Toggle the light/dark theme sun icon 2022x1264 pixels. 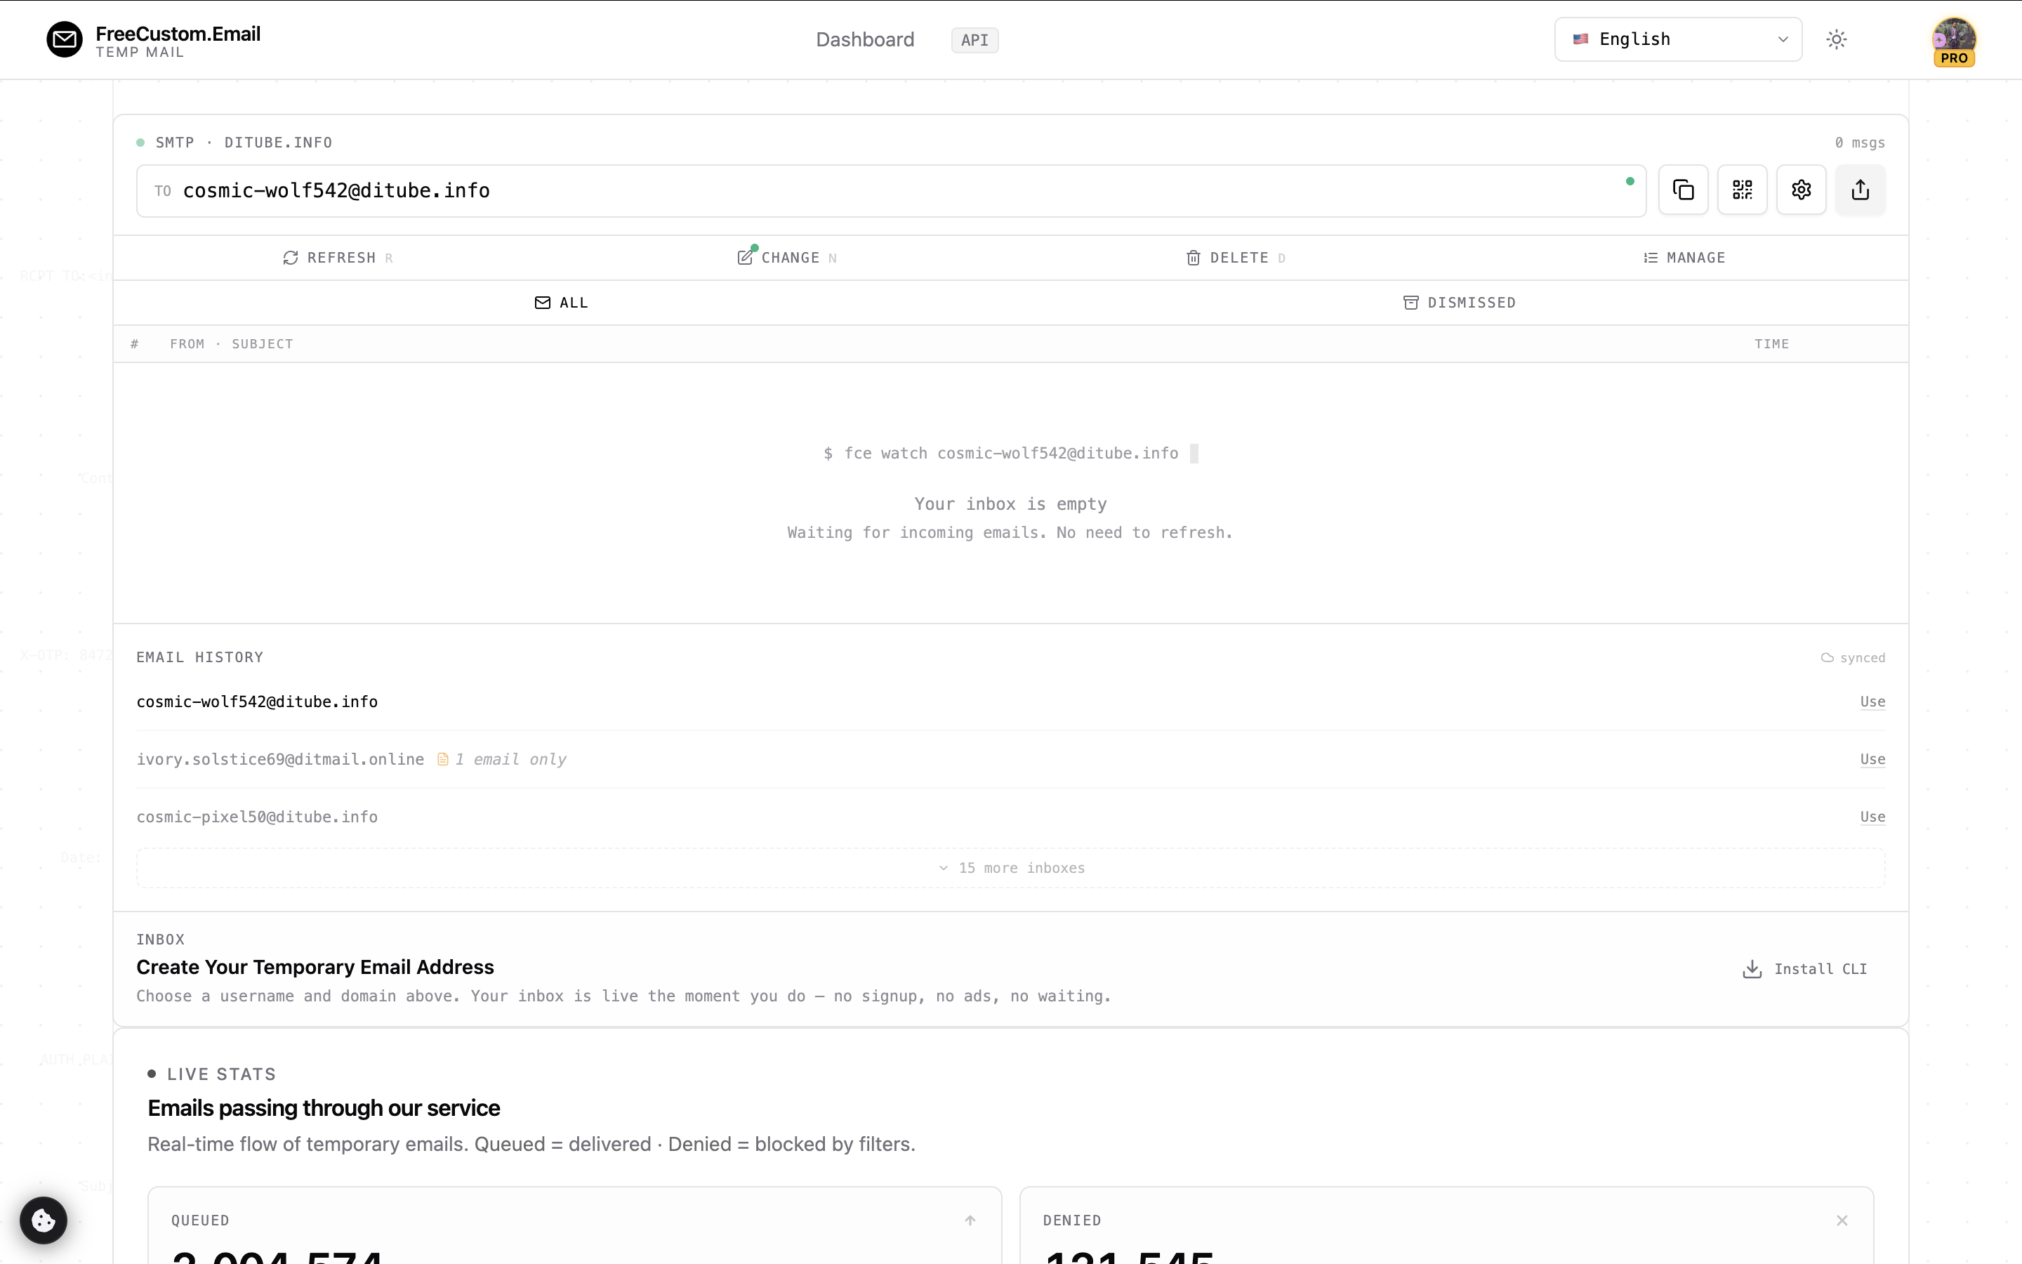point(1837,39)
